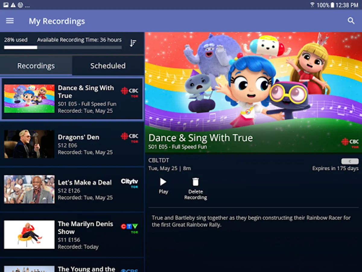Tap the battery icon in status bar
This screenshot has width=362, height=272.
(332, 5)
